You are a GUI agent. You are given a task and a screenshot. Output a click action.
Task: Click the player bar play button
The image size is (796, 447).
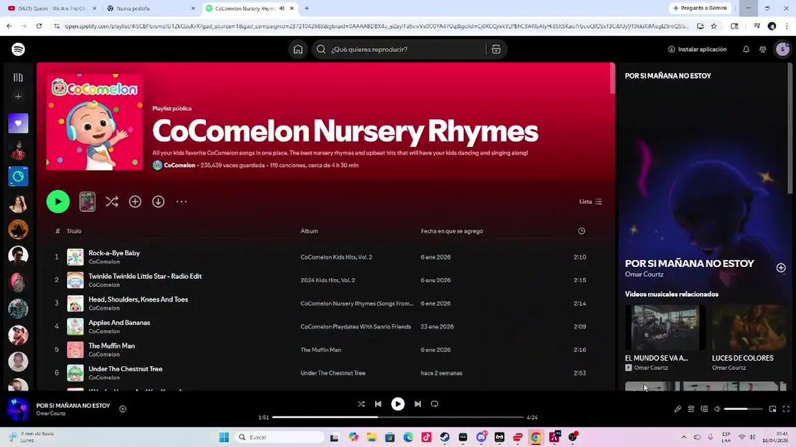[x=397, y=404]
